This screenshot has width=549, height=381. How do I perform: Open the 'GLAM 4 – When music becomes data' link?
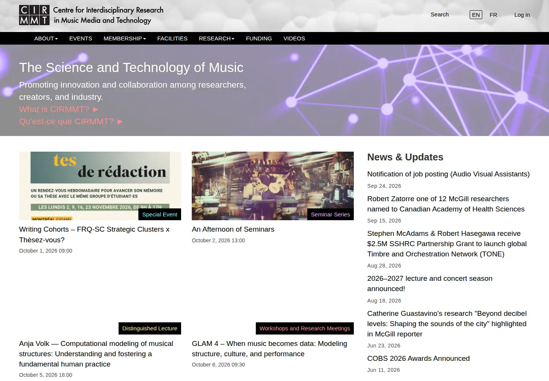(269, 349)
